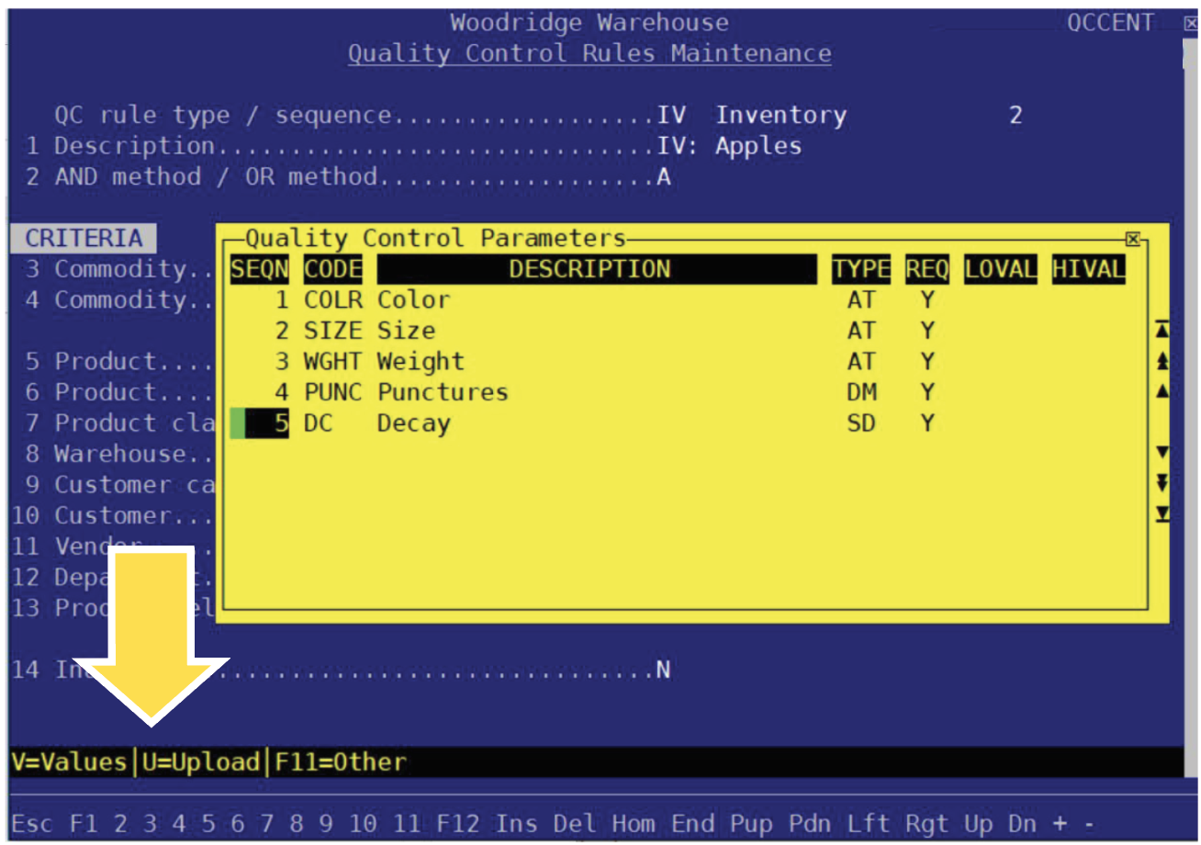Jump to bottom using down arrow with bar
Viewport: 1201px width, 845px height.
[x=1162, y=514]
